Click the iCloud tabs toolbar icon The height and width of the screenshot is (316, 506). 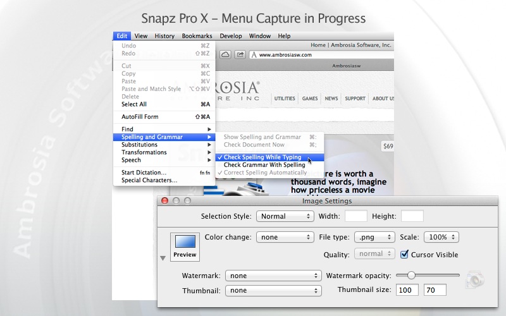coord(225,54)
